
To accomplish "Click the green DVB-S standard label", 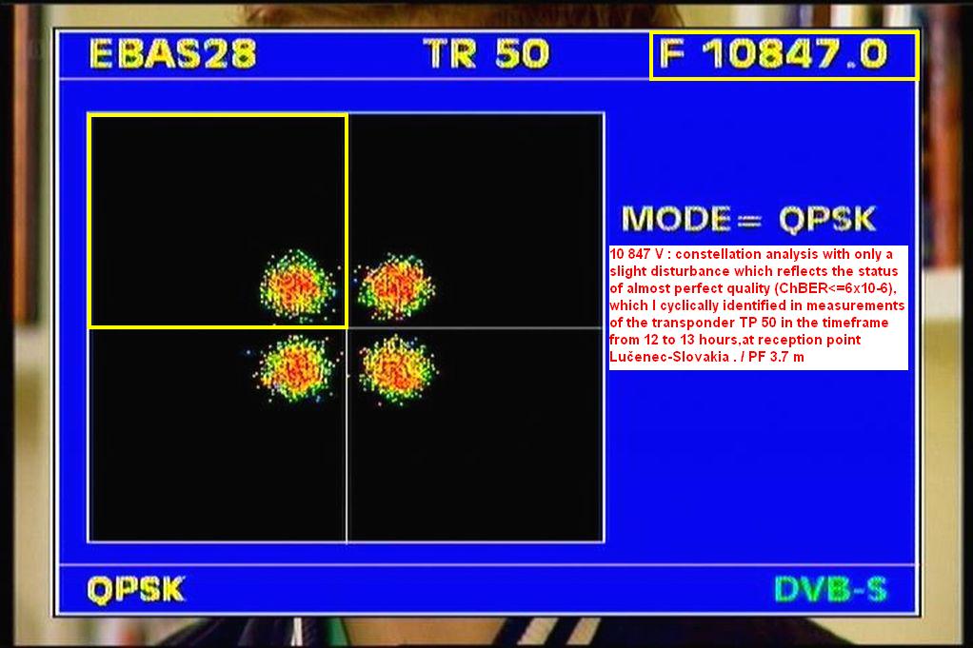I will click(x=829, y=590).
